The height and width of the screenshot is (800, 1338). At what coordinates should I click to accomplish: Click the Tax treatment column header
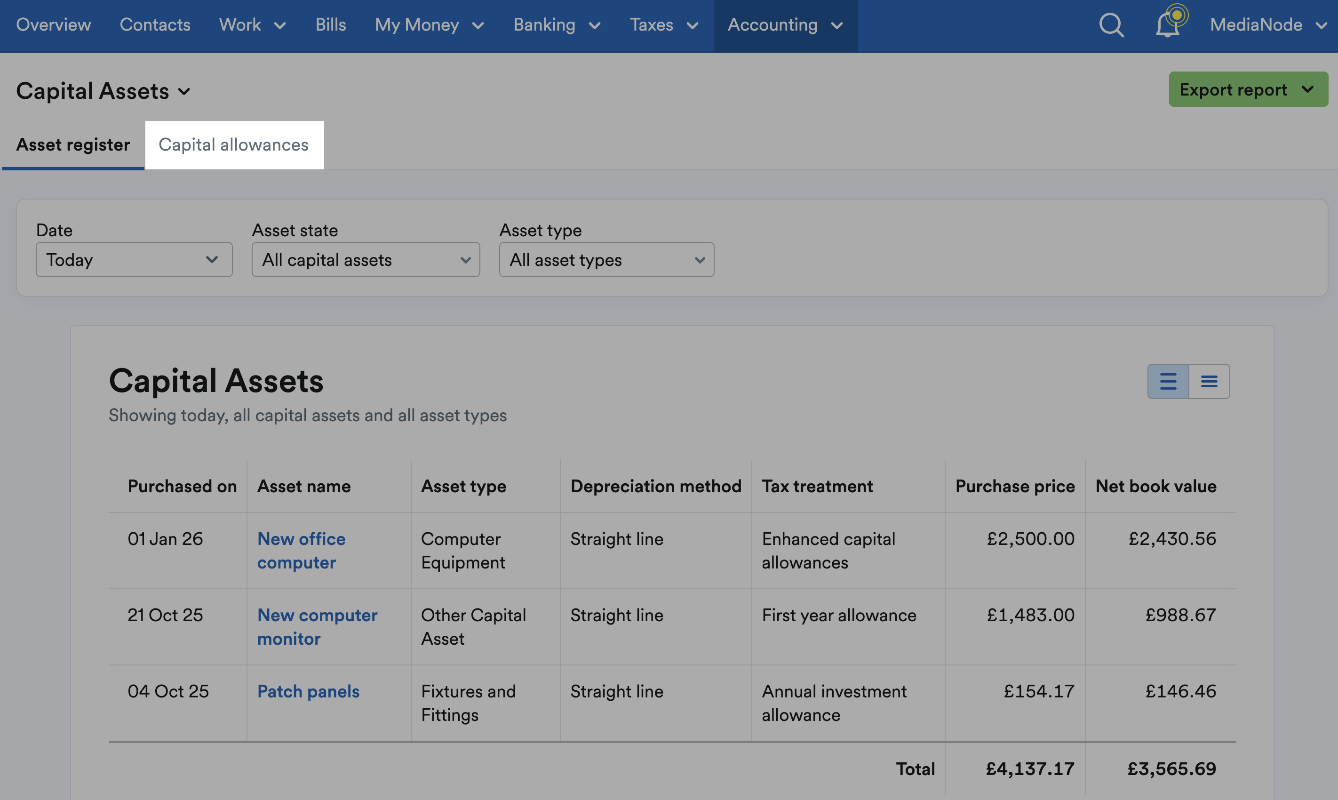pos(817,486)
